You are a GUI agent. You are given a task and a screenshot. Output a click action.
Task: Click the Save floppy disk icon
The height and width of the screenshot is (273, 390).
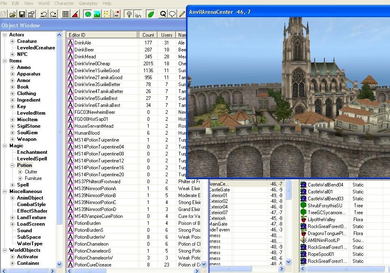[22, 14]
